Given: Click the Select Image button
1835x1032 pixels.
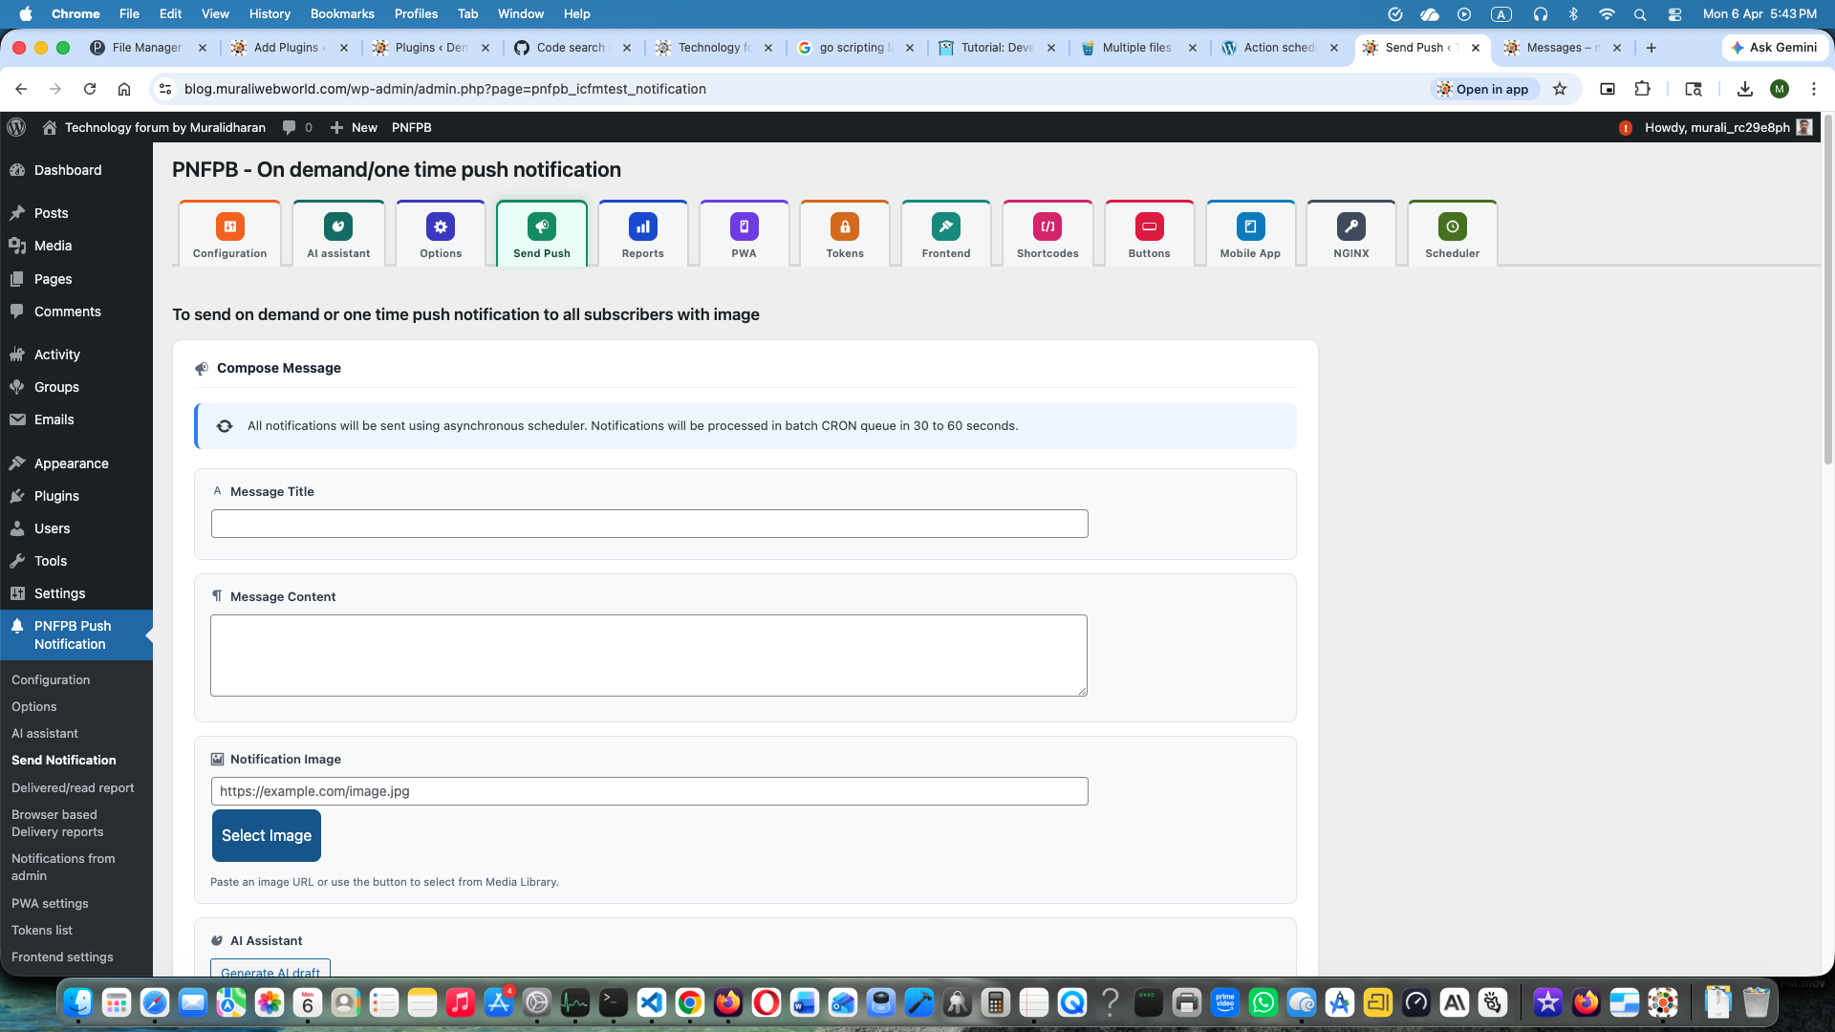Looking at the screenshot, I should (x=267, y=835).
